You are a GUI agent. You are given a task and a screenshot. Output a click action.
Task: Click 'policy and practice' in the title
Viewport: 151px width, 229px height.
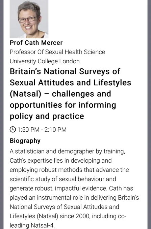47,116
